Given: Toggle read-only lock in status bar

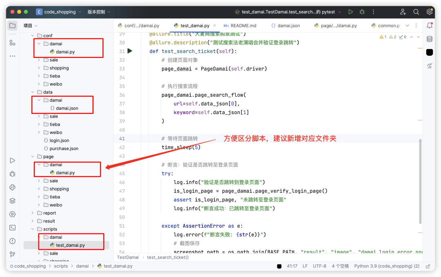Looking at the screenshot, I should pos(428,266).
